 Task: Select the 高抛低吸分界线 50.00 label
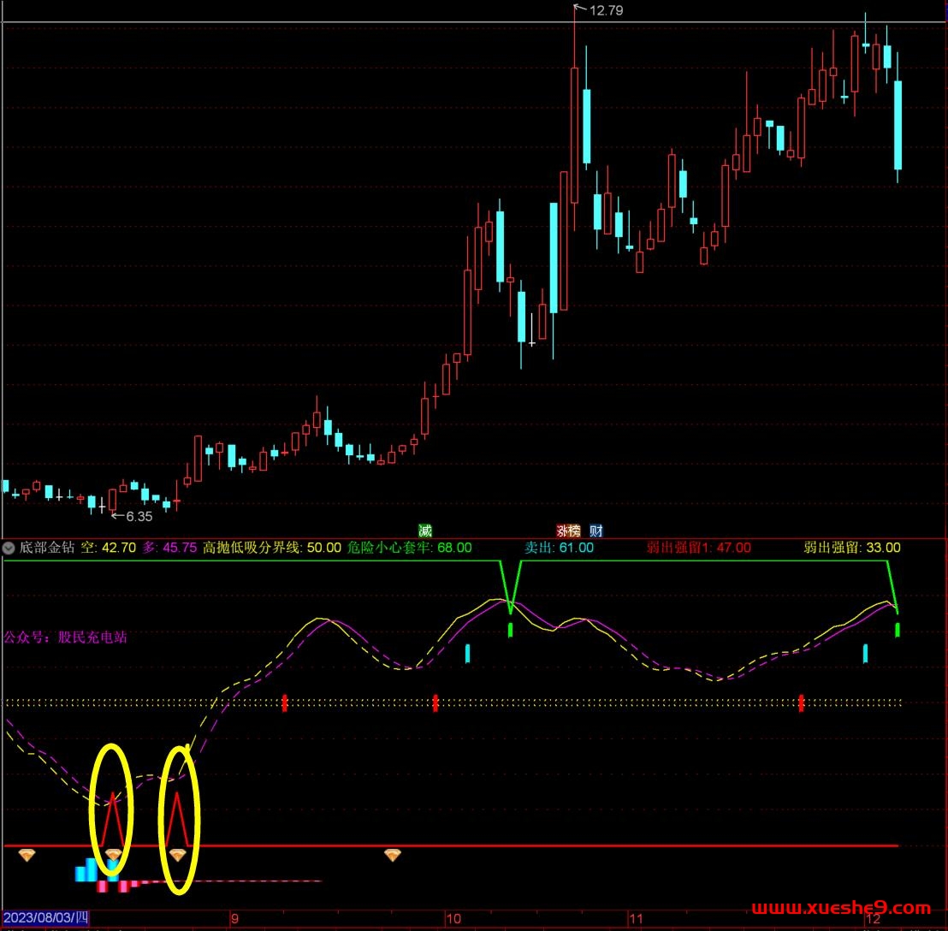[271, 548]
